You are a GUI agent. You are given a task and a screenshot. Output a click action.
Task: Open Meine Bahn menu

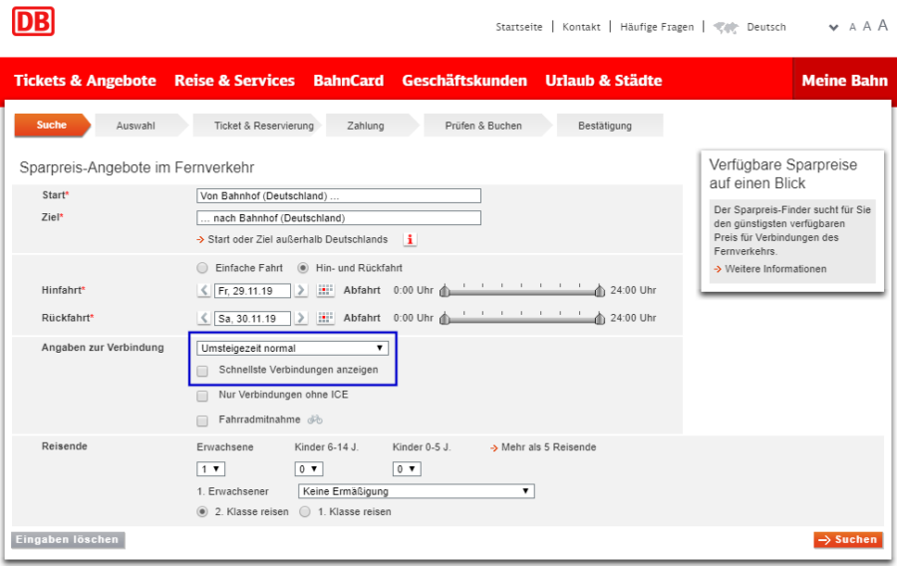pos(844,81)
